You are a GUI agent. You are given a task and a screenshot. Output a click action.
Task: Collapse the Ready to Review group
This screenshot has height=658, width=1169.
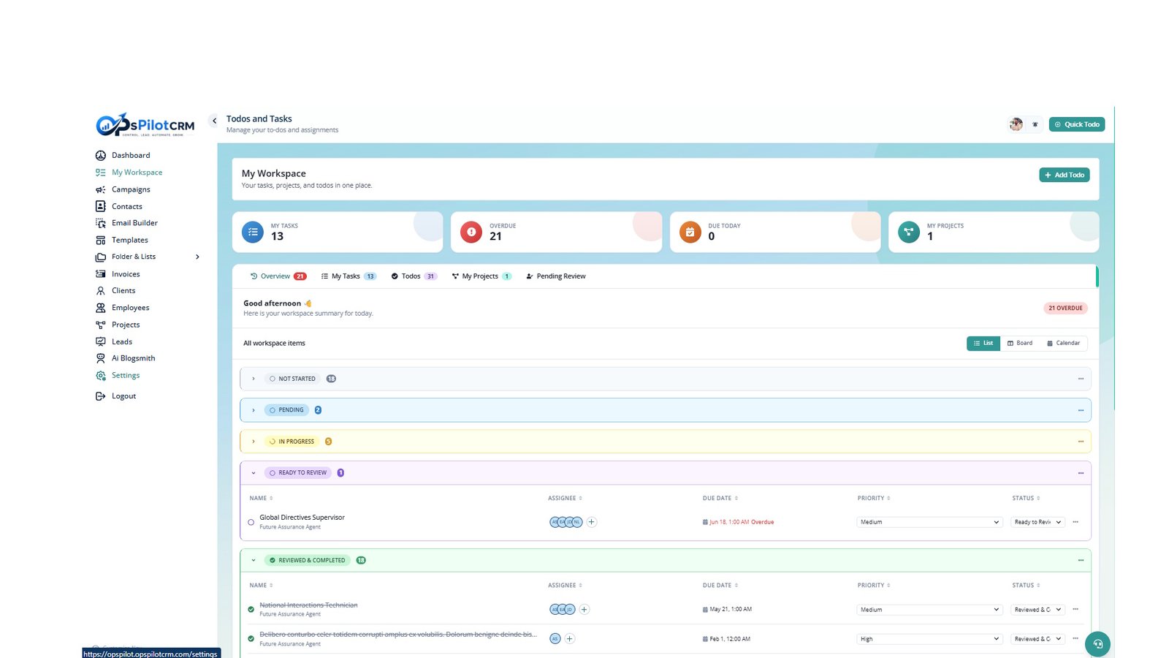[x=254, y=473]
